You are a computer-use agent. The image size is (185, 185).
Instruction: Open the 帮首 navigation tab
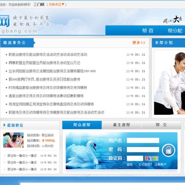click(x=148, y=31)
